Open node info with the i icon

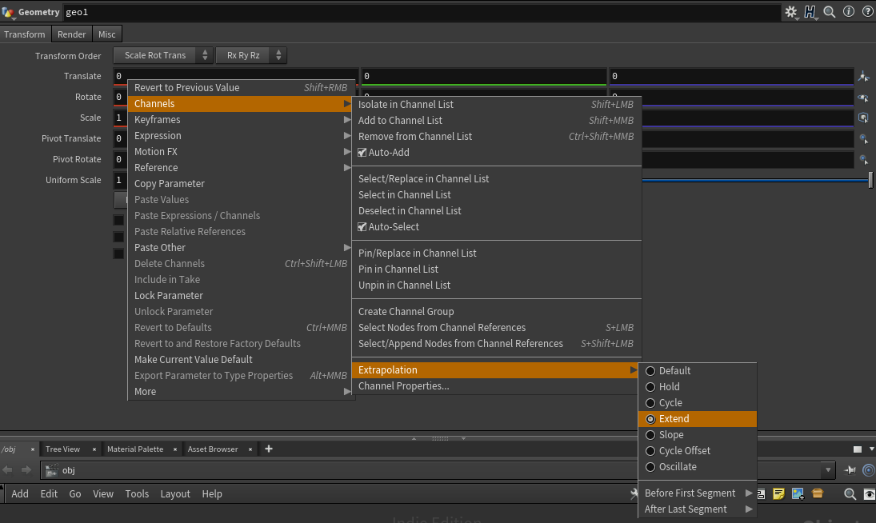(849, 12)
